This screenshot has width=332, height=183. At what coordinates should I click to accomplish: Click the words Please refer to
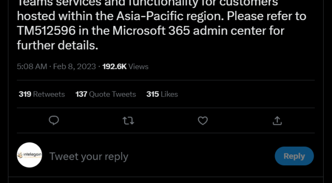coord(267,16)
